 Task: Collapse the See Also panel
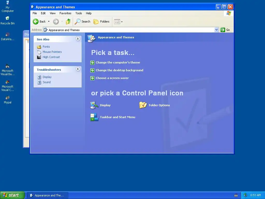pos(78,39)
